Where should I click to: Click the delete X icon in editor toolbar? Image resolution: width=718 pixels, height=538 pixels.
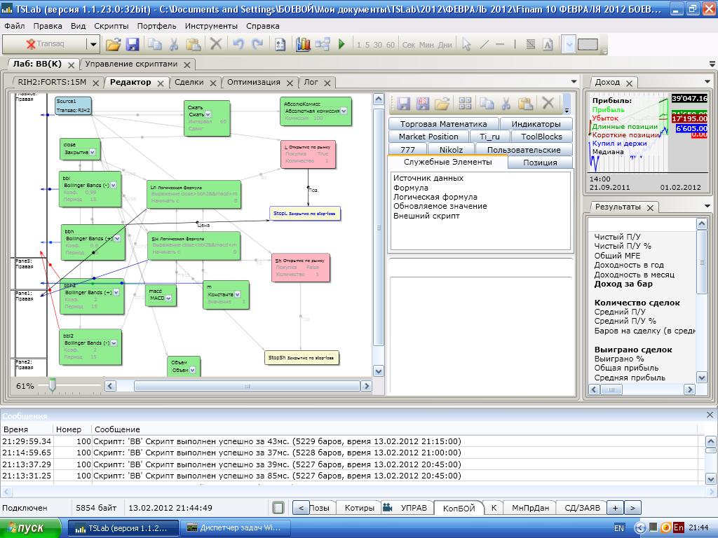tap(548, 104)
